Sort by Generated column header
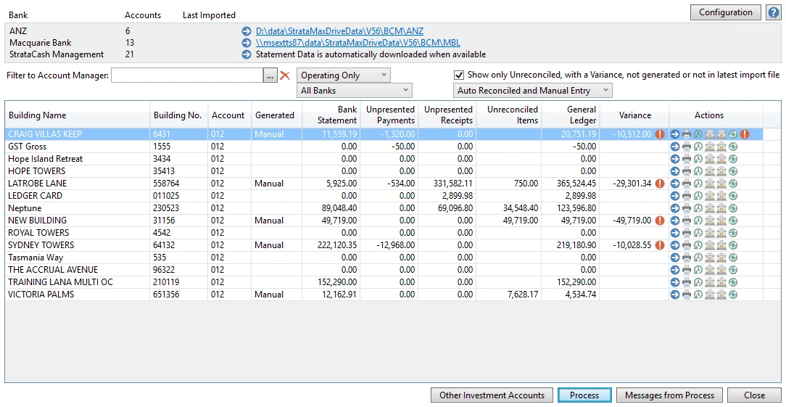Viewport: 786px width, 407px height. [x=276, y=115]
